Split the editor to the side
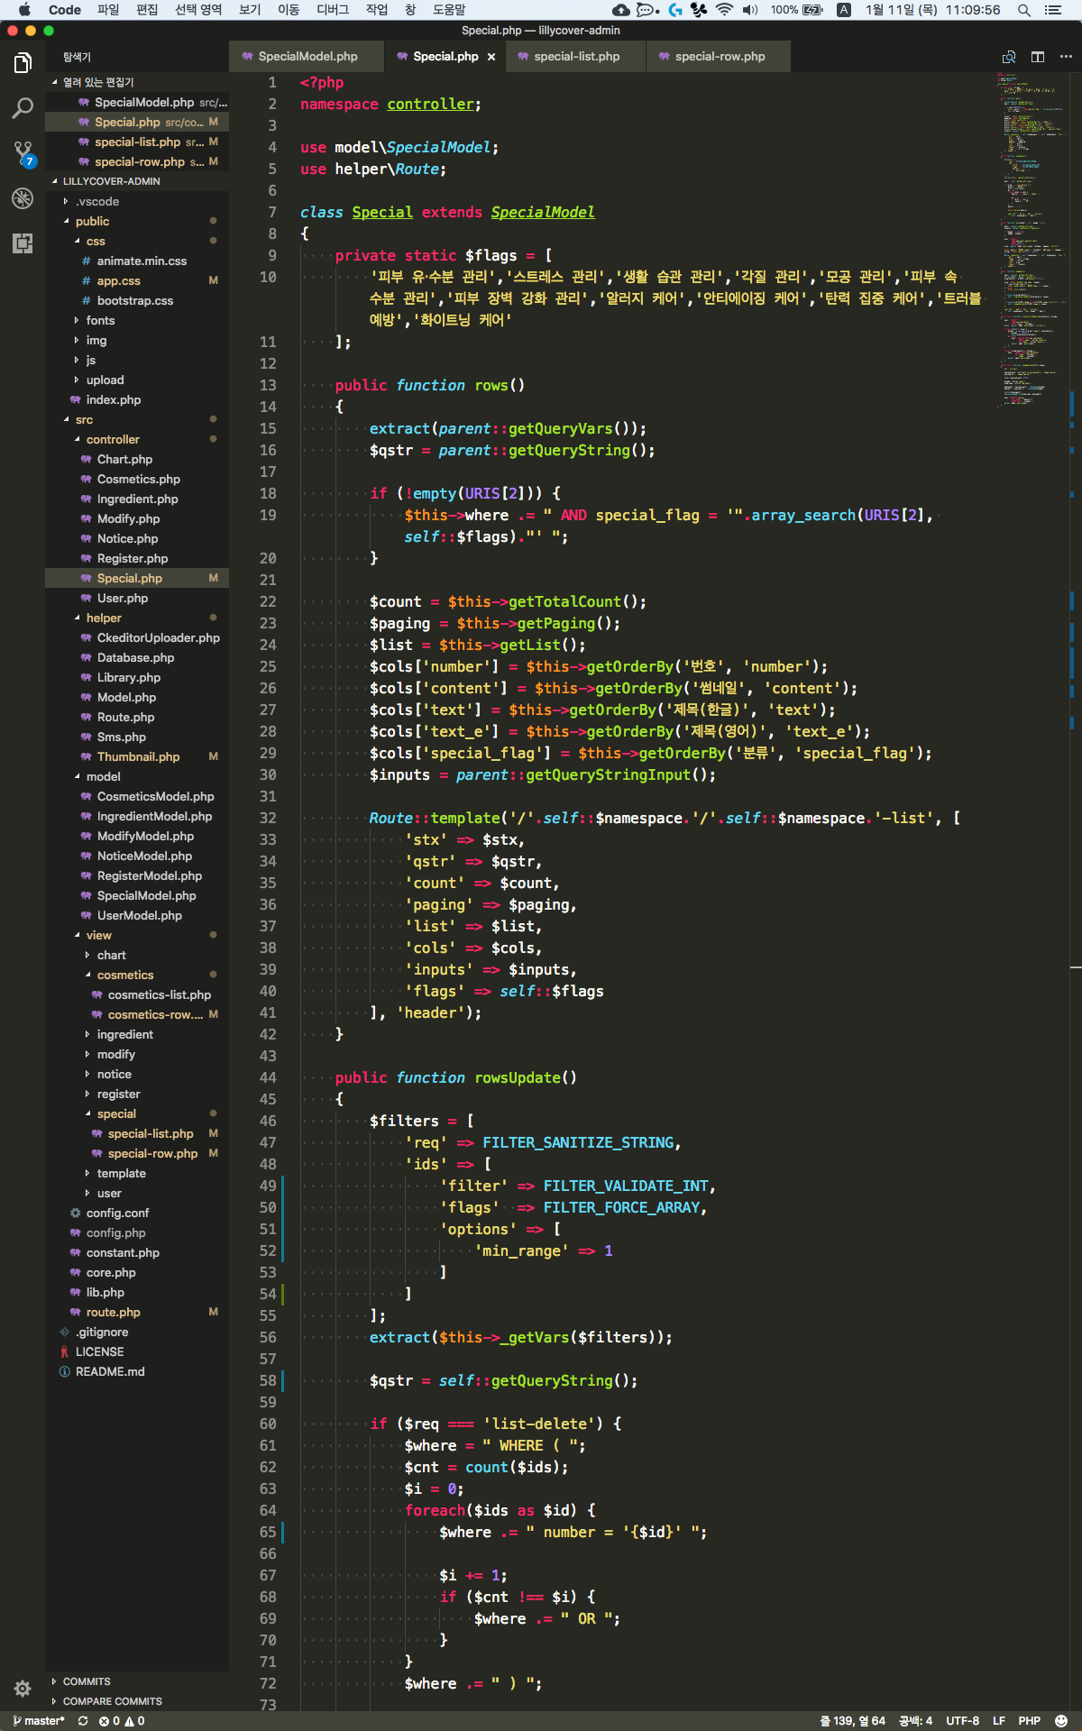The image size is (1082, 1731). [1038, 57]
